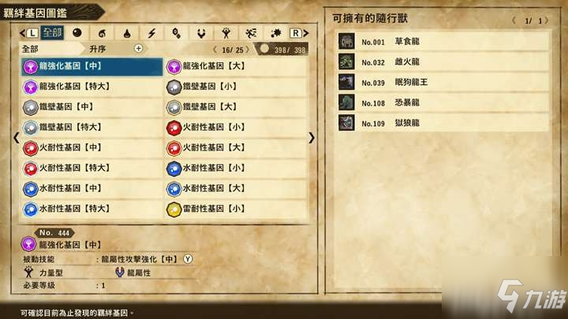Select the ice crystal category icon
568x319 pixels.
coord(177,33)
